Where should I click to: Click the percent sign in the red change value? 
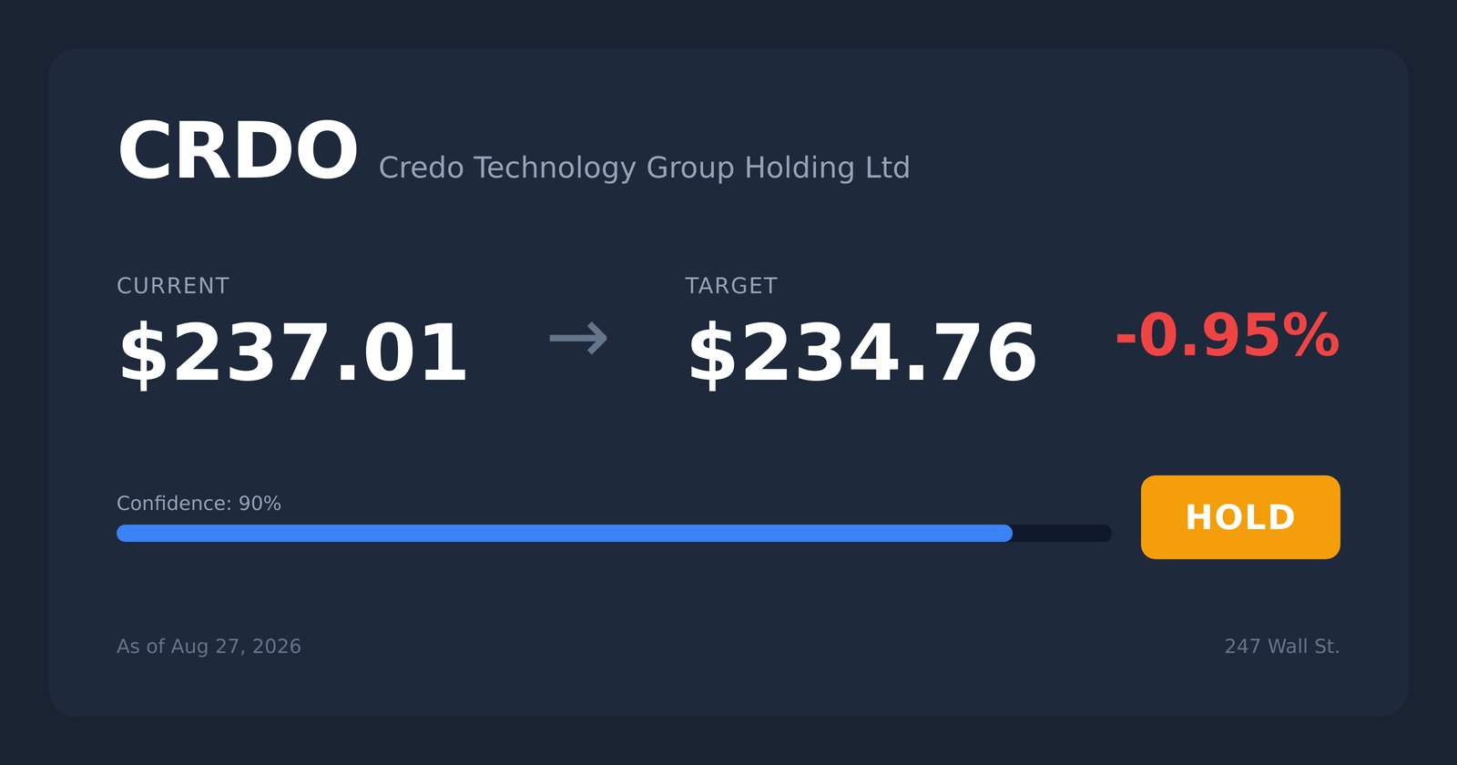click(x=1308, y=335)
